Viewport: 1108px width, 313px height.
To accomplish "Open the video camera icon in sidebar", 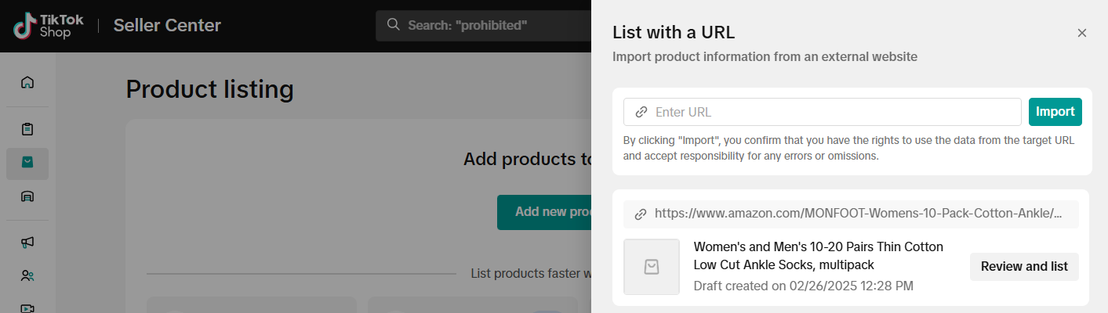I will click(27, 308).
